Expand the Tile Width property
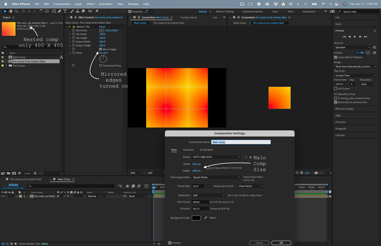 [70, 34]
